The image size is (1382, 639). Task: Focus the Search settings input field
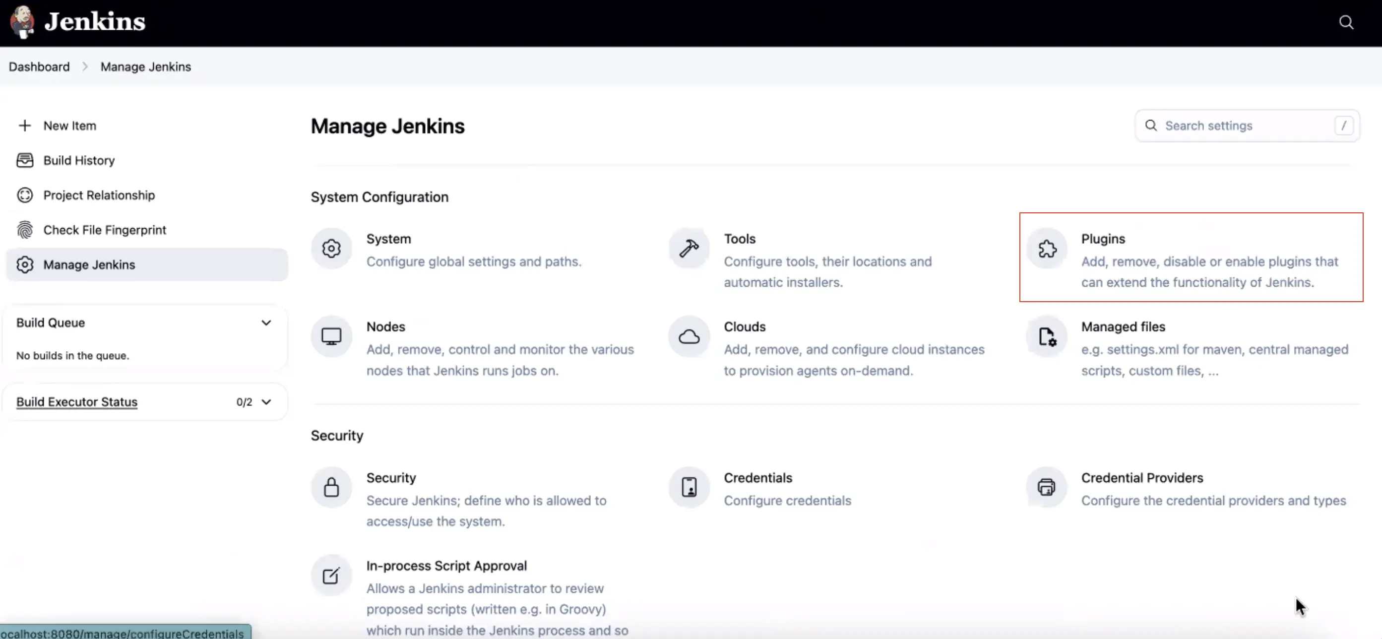coord(1247,126)
